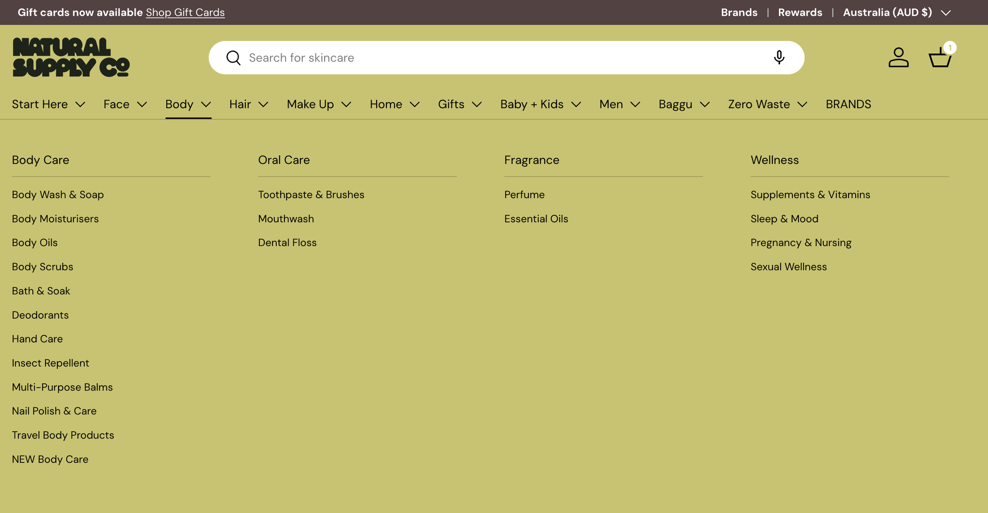Expand the Start Here menu
This screenshot has height=513, width=988.
pyautogui.click(x=49, y=104)
